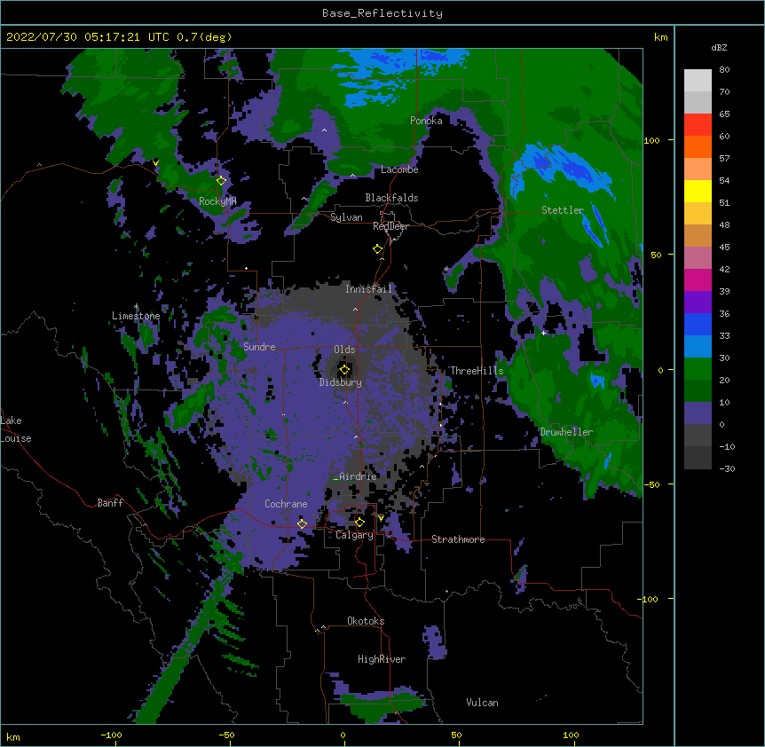The image size is (765, 747).
Task: Click the Okotoks city label
Action: click(x=366, y=621)
